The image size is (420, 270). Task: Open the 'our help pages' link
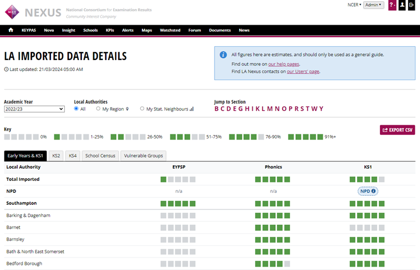point(284,64)
